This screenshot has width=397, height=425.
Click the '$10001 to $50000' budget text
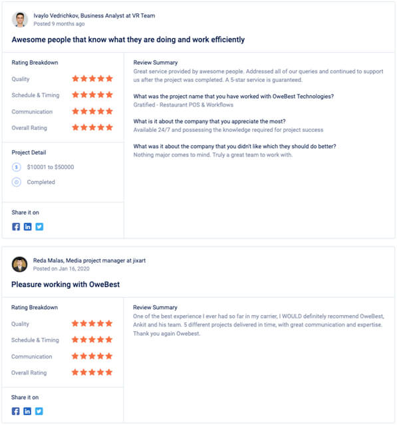click(x=51, y=167)
